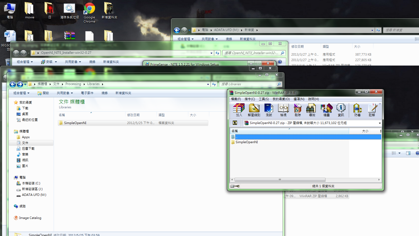
Task: Click the WinRAR 資訊 (Info) icon
Action: pyautogui.click(x=341, y=110)
